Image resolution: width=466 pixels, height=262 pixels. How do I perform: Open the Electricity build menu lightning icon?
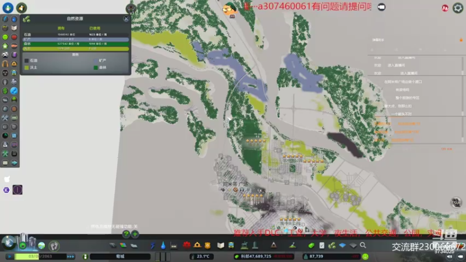pos(153,245)
